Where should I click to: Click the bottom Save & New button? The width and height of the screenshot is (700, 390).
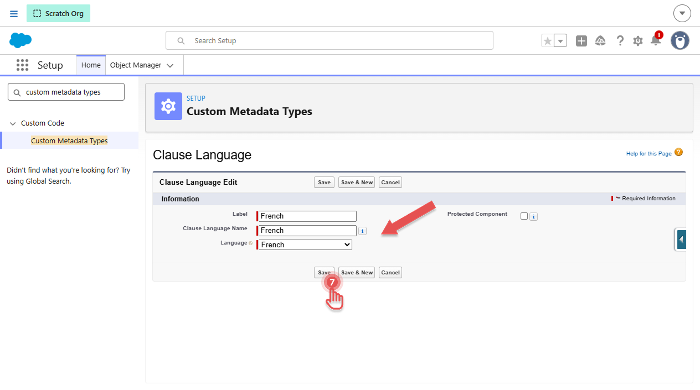pyautogui.click(x=357, y=272)
